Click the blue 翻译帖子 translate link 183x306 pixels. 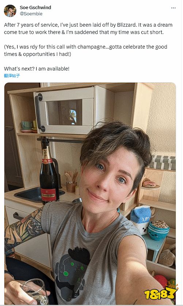tap(12, 76)
